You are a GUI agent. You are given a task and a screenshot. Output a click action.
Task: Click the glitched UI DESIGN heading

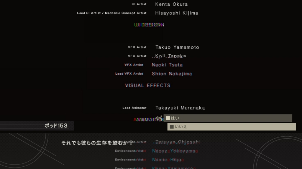pos(149,25)
